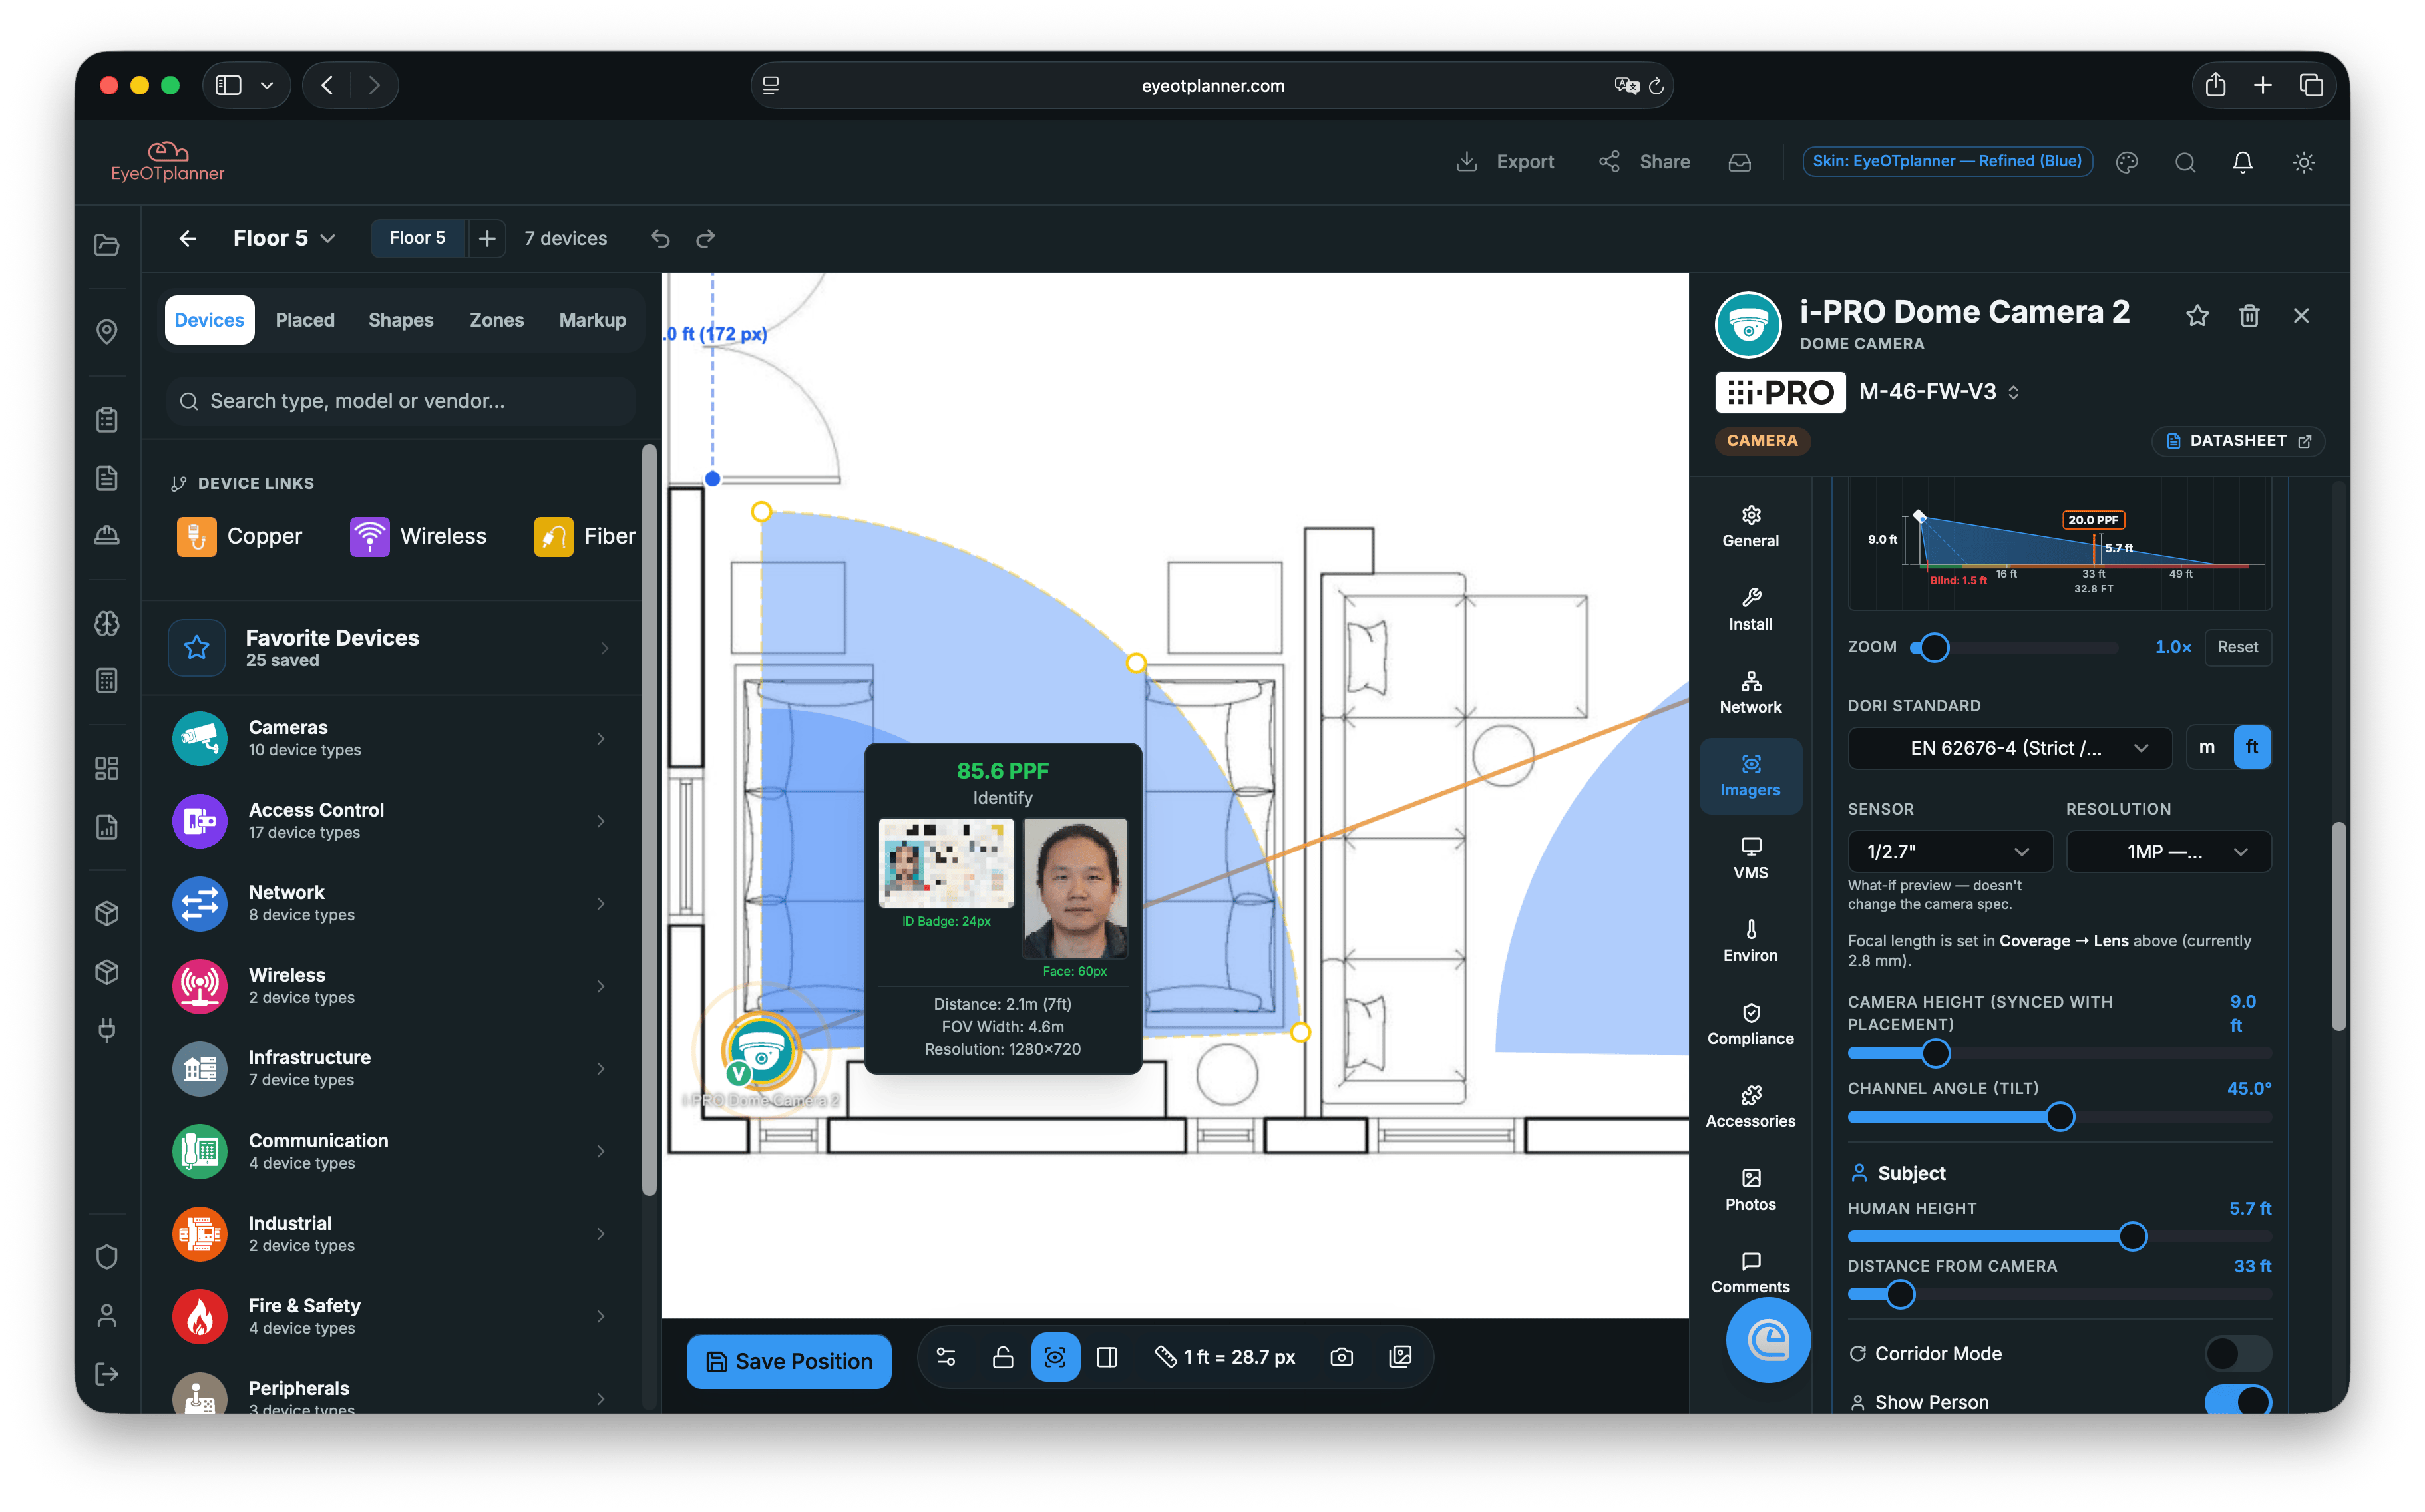2425x1512 pixels.
Task: Expand Access Control category
Action: tap(392, 821)
